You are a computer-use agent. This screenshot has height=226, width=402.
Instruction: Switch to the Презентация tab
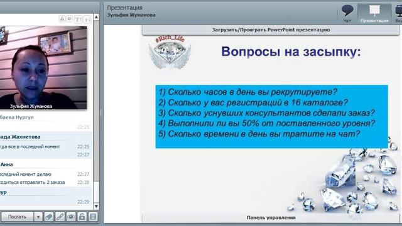374,14
